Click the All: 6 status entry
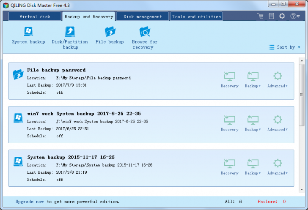The image size is (308, 210). 234,202
